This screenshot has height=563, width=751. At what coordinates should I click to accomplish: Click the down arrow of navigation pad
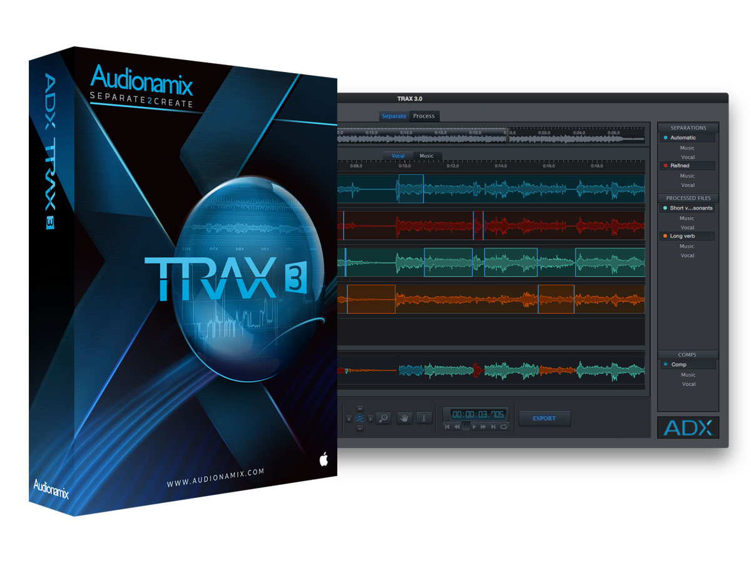[360, 428]
